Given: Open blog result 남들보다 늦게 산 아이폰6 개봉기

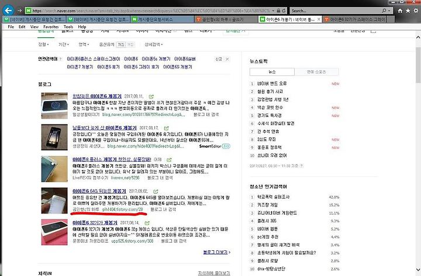Looking at the screenshot, I should tap(105, 128).
